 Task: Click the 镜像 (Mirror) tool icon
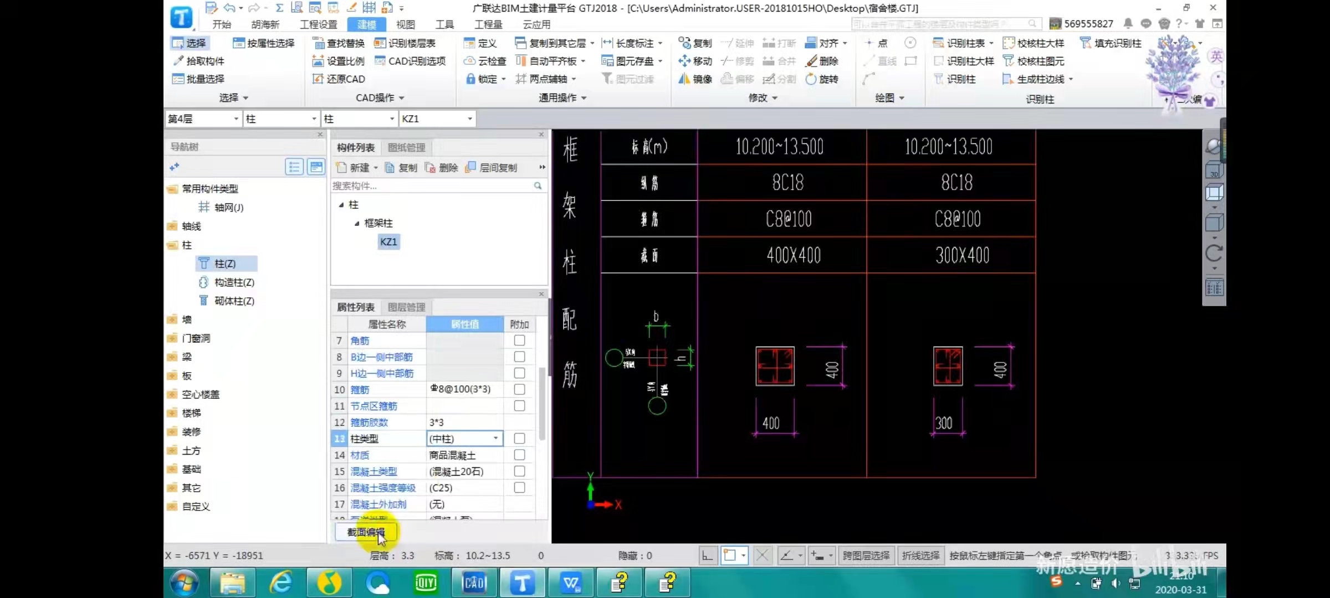(685, 79)
